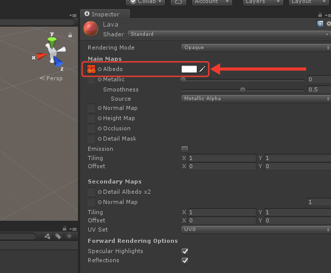Click the Metallic slider handle
331x273 pixels.
click(183, 80)
